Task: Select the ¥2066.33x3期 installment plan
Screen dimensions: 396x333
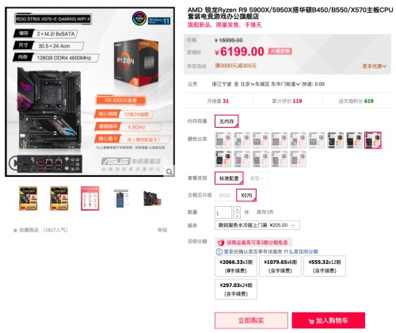Action: coord(236,266)
